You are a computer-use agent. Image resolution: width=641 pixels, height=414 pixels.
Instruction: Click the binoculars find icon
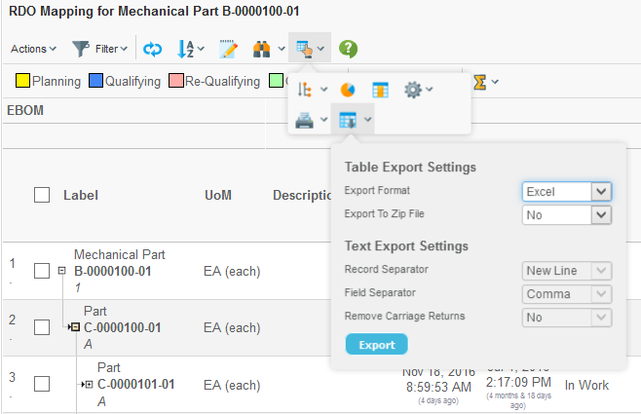262,49
